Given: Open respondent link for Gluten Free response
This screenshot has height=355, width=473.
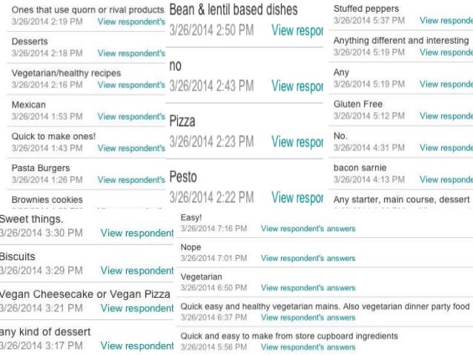Looking at the screenshot, I should click(446, 116).
